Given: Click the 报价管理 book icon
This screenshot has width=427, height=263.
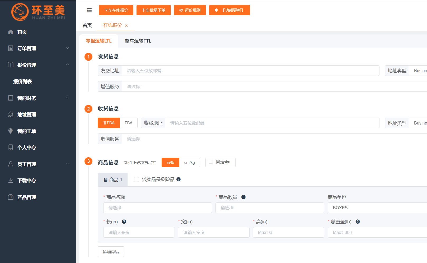Looking at the screenshot, I should point(11,65).
